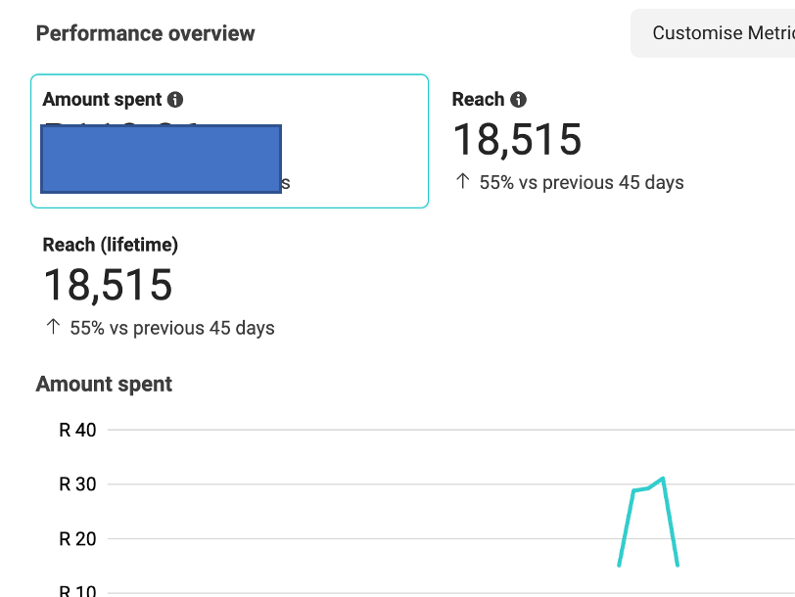The height and width of the screenshot is (597, 795).
Task: Click the Reach upward arrow icon
Action: [x=462, y=181]
